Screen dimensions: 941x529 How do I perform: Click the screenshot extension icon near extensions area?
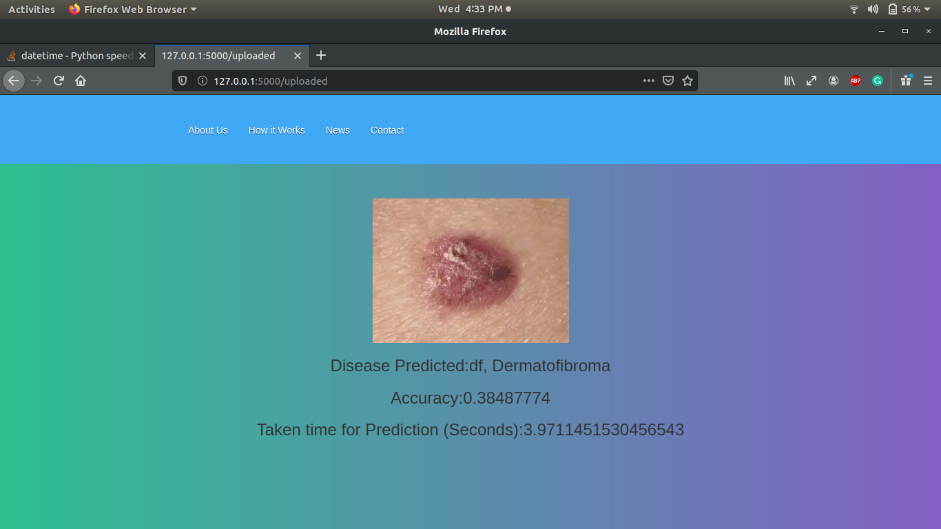[x=906, y=81]
